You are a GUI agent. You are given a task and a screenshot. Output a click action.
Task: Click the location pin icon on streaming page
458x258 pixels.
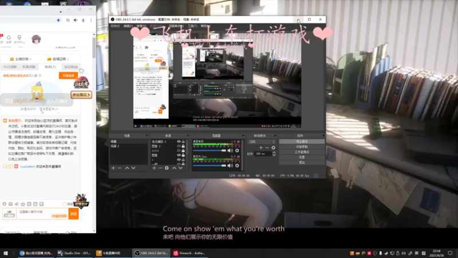[19, 37]
